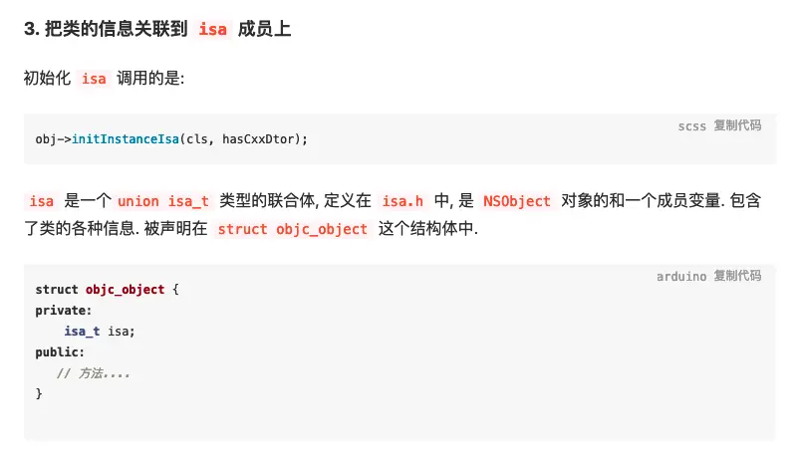
Task: Click the isa code tag in the heading
Action: click(x=212, y=29)
